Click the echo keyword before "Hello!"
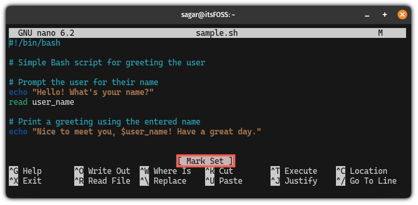 pos(18,92)
